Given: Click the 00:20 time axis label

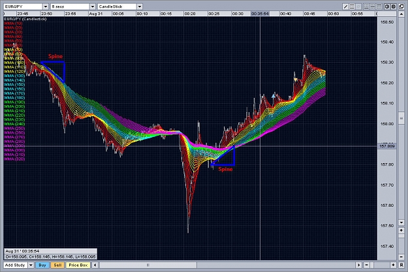Looking at the screenshot, I should [x=190, y=14].
